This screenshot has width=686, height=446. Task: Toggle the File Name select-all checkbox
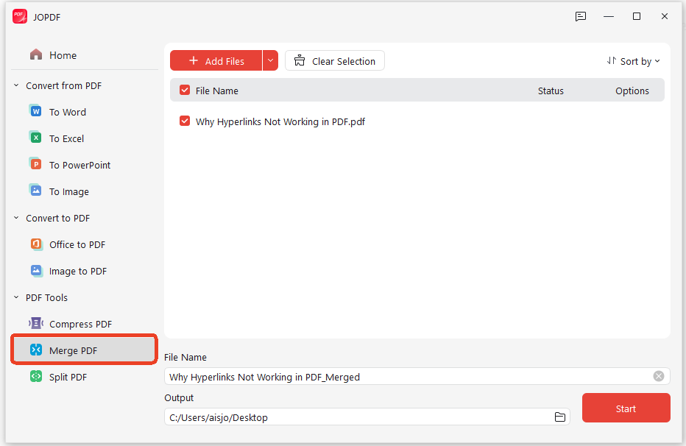tap(185, 90)
